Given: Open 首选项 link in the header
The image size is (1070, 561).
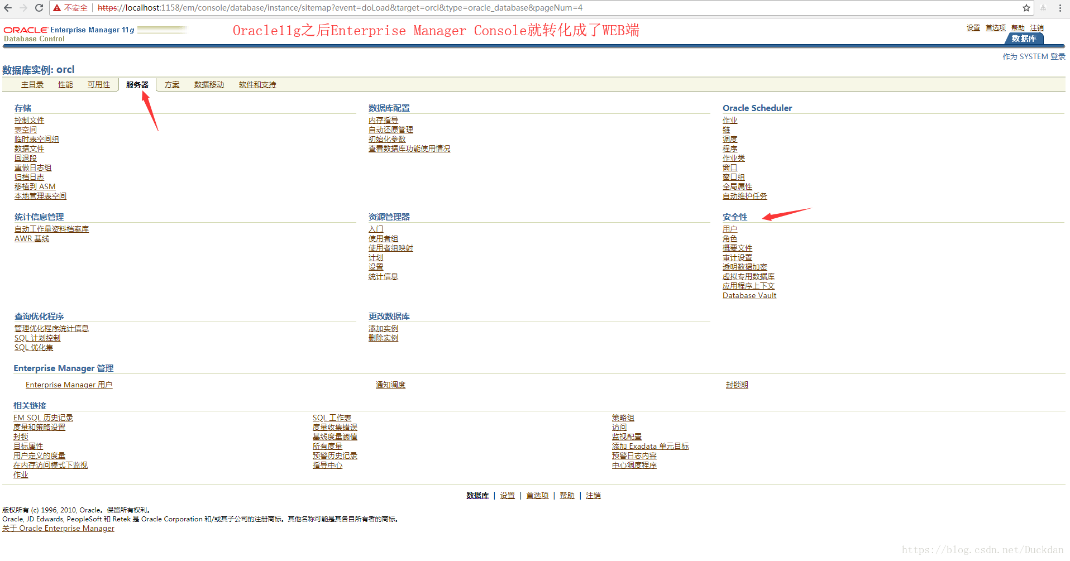Looking at the screenshot, I should pyautogui.click(x=995, y=28).
